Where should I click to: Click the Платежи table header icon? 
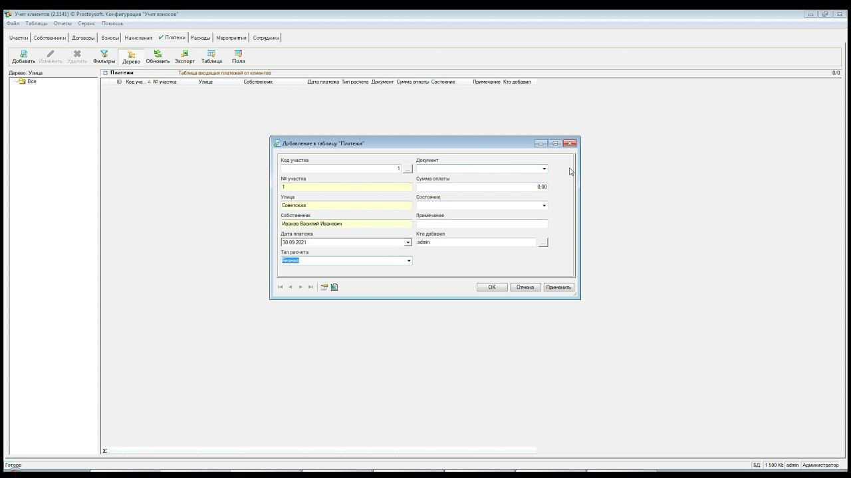105,72
